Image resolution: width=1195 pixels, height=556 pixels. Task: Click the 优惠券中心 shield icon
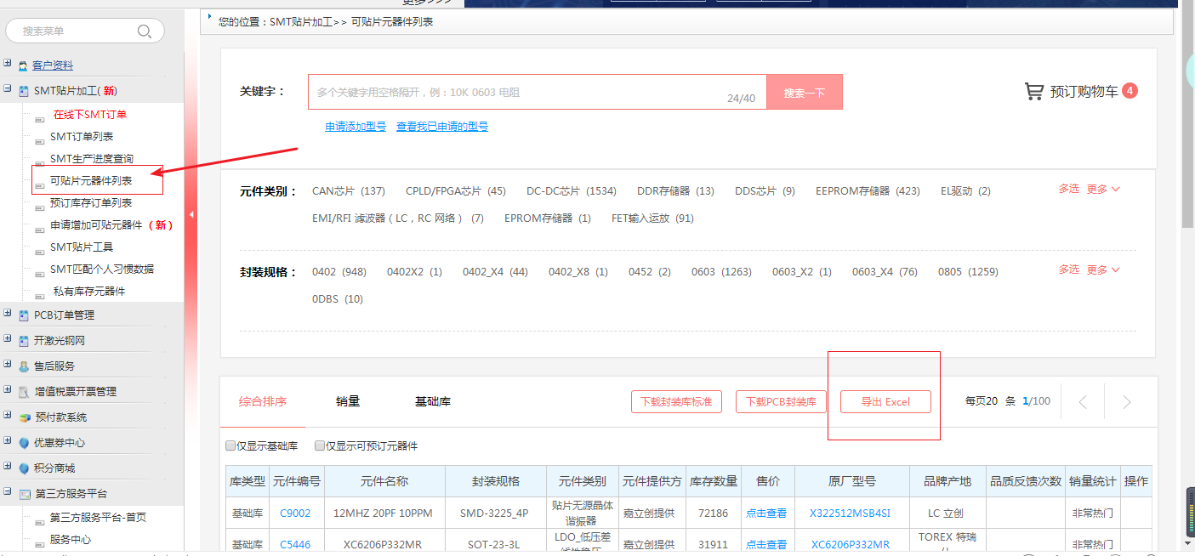point(24,443)
